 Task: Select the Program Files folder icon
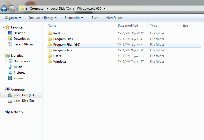(50, 39)
